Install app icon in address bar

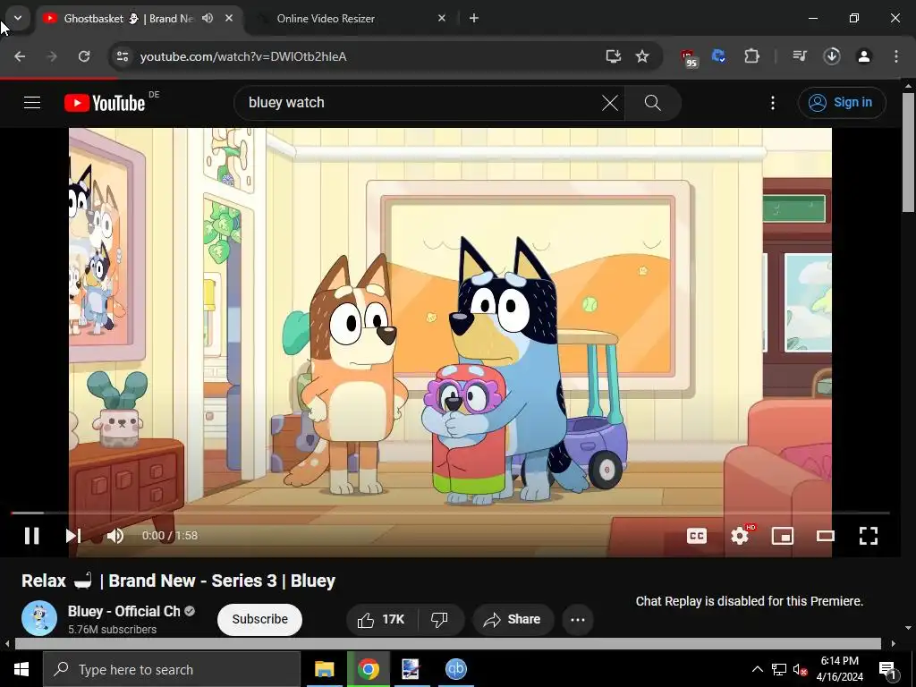613,56
